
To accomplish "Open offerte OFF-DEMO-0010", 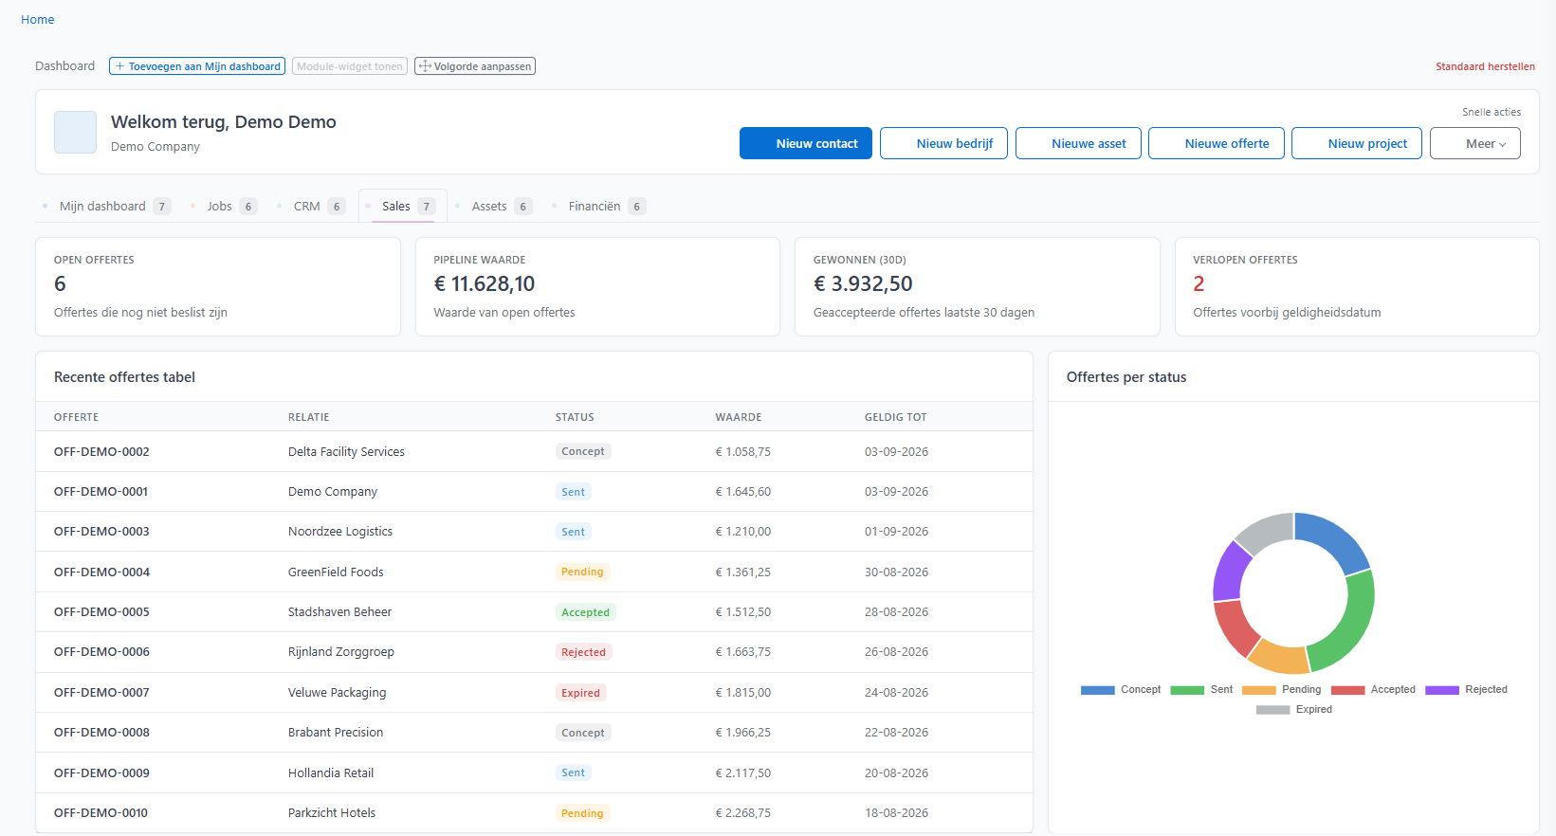I will (x=101, y=813).
